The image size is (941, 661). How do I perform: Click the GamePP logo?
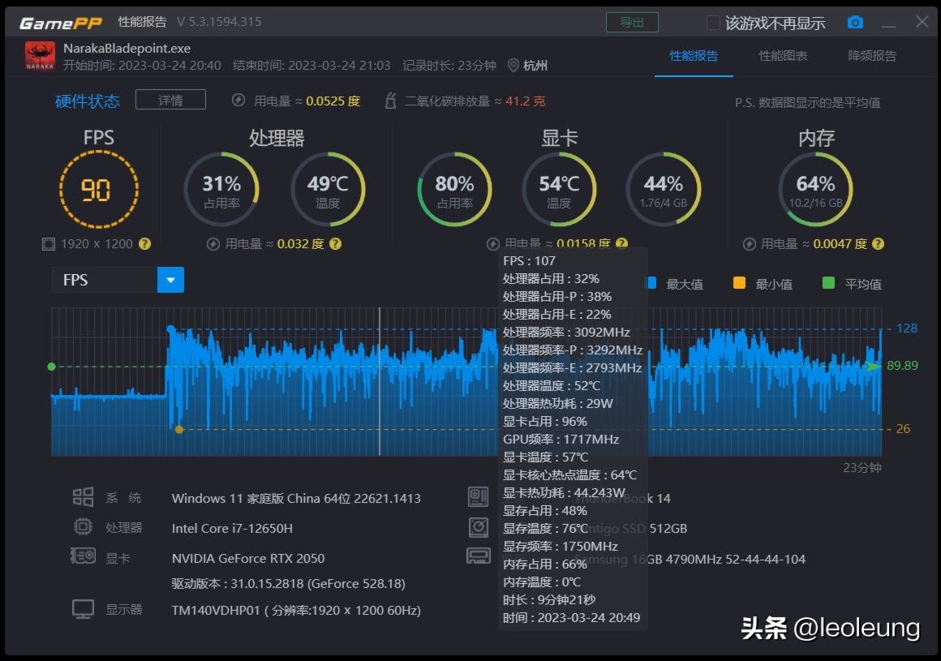point(60,23)
